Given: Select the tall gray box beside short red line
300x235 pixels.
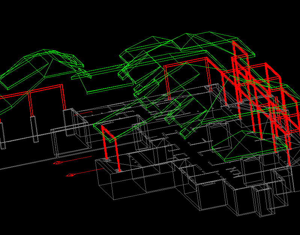Looking at the screenshot, I should click(x=69, y=122).
